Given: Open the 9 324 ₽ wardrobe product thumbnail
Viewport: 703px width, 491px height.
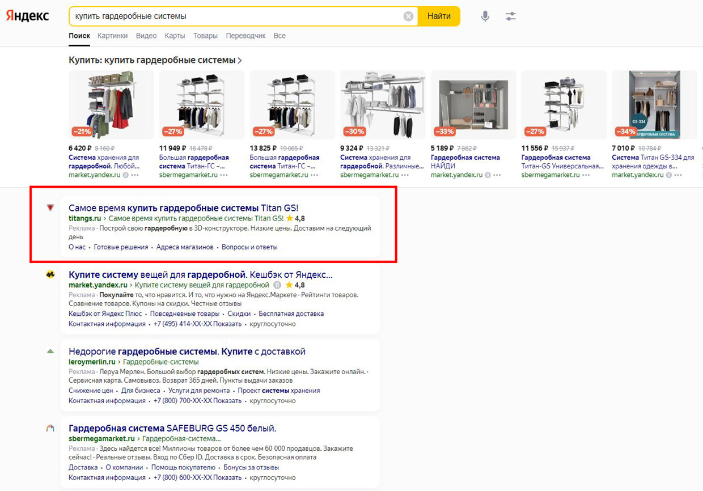Looking at the screenshot, I should pyautogui.click(x=383, y=105).
